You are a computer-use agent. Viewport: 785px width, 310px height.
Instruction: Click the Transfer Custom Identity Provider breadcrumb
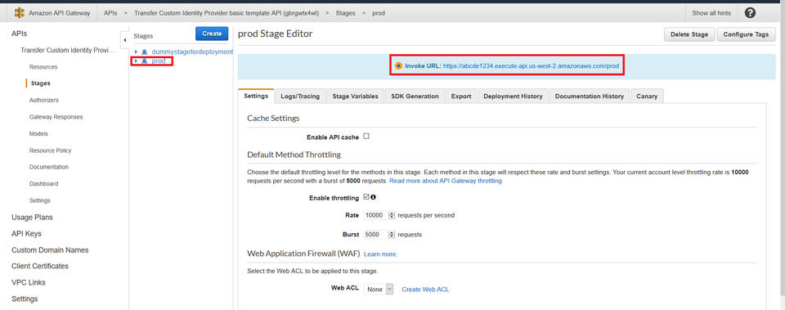[227, 13]
